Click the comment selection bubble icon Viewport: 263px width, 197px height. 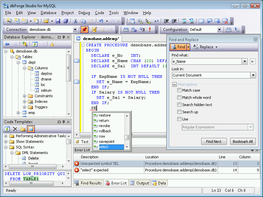click(x=202, y=21)
